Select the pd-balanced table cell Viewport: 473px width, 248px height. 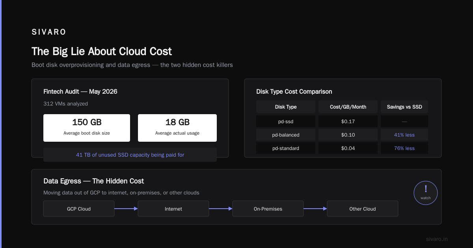(286, 135)
